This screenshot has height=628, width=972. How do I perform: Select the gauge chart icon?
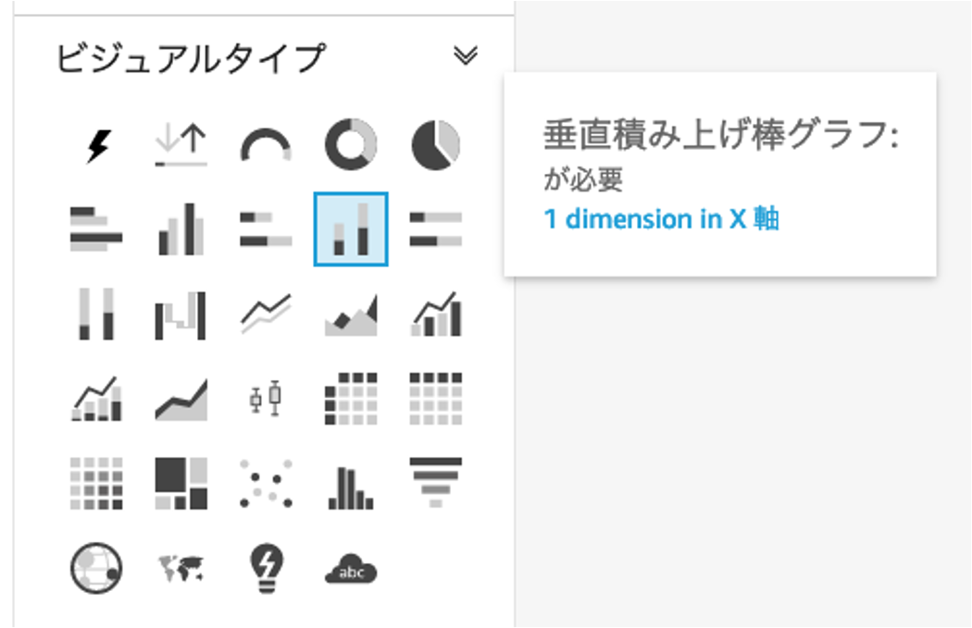click(x=266, y=145)
